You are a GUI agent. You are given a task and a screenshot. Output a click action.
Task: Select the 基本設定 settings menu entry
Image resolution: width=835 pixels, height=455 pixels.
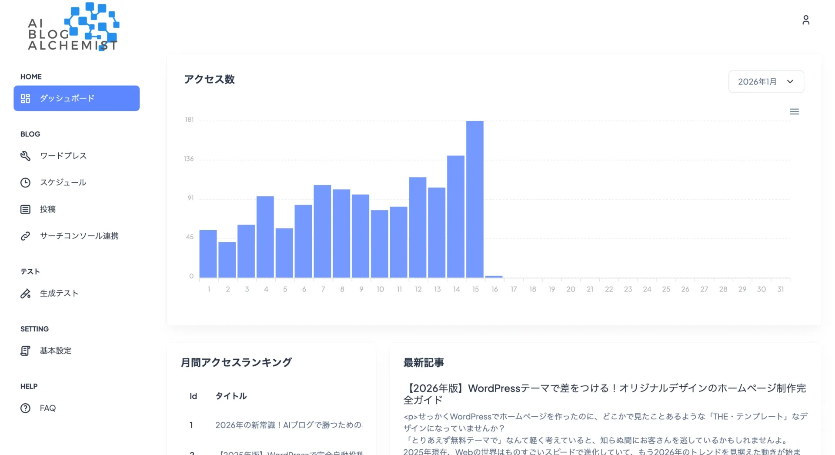coord(56,351)
